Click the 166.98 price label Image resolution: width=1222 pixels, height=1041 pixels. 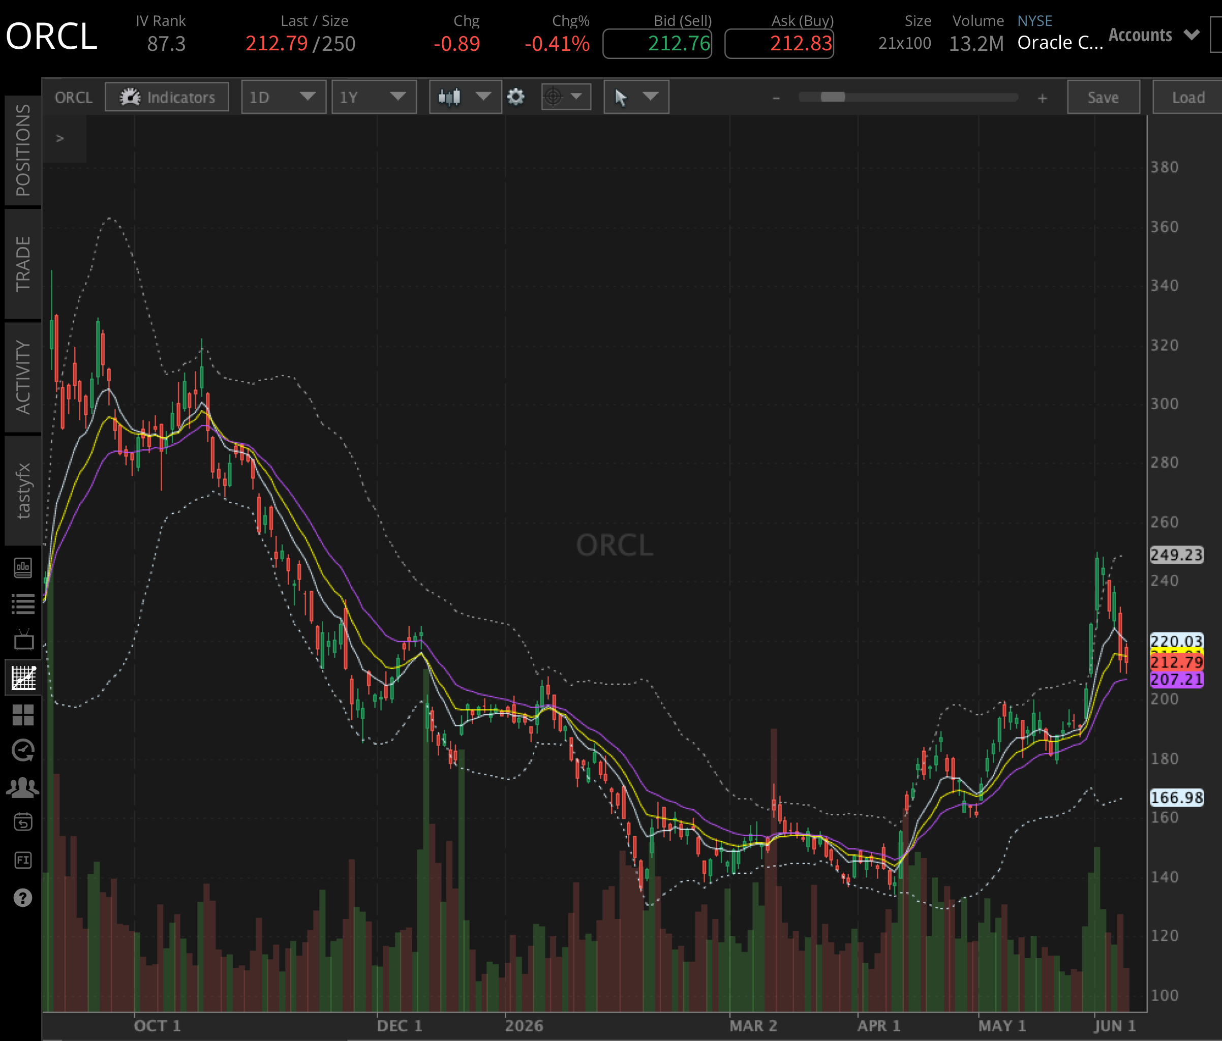point(1177,798)
